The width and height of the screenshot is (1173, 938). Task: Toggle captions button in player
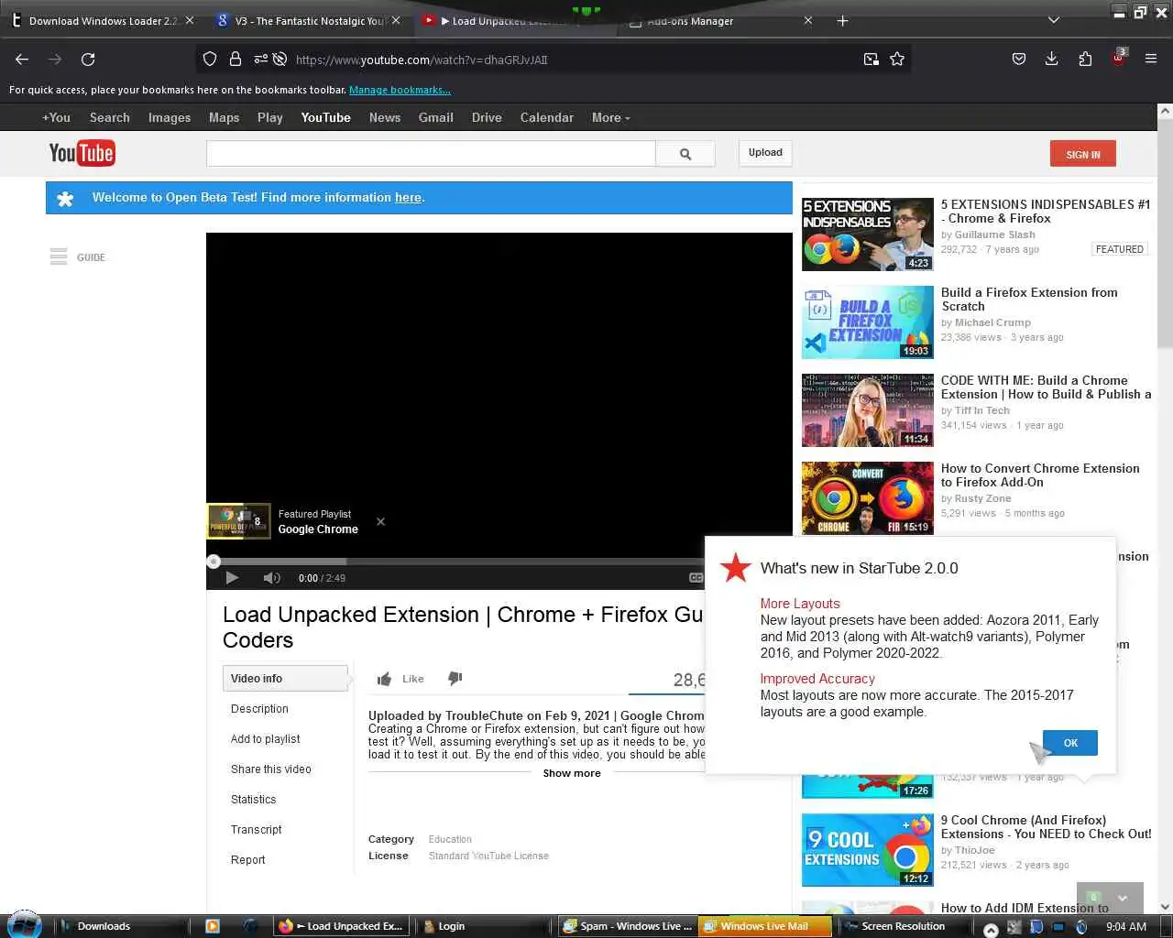click(x=696, y=578)
